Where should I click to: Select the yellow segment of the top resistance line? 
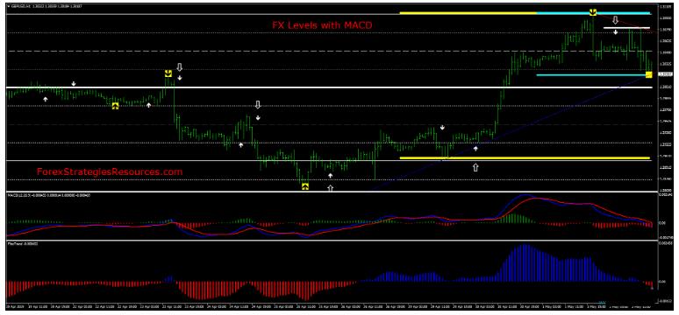(468, 13)
